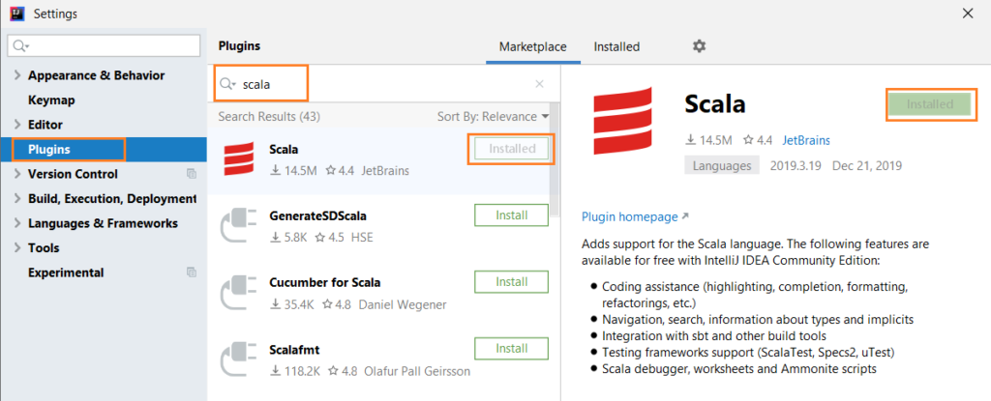Install the GenerateSDScala plugin
This screenshot has height=401, width=991.
click(511, 215)
